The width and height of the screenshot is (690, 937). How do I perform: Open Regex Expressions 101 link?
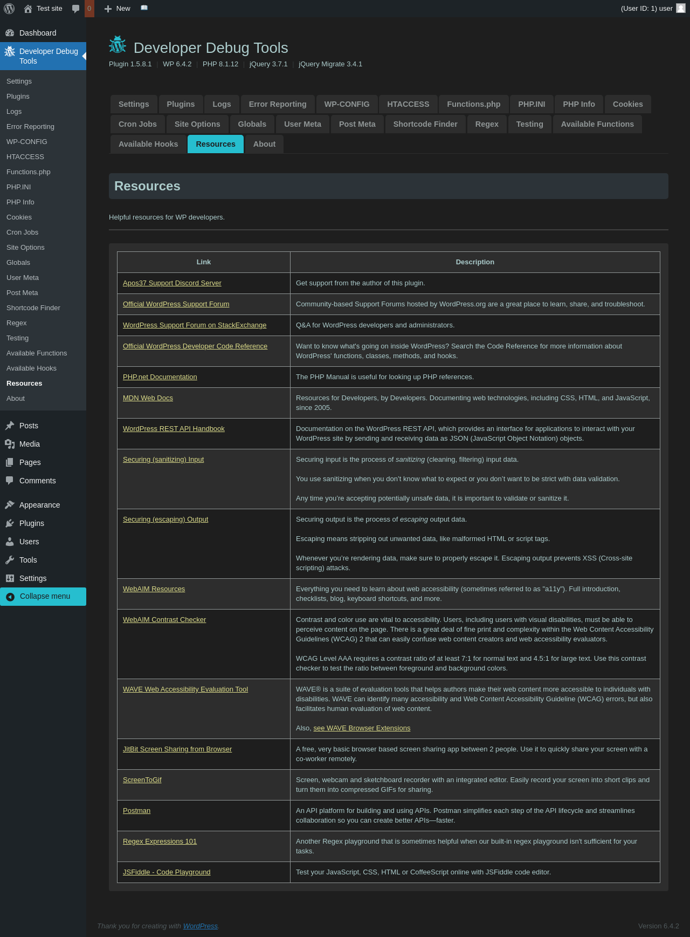160,842
